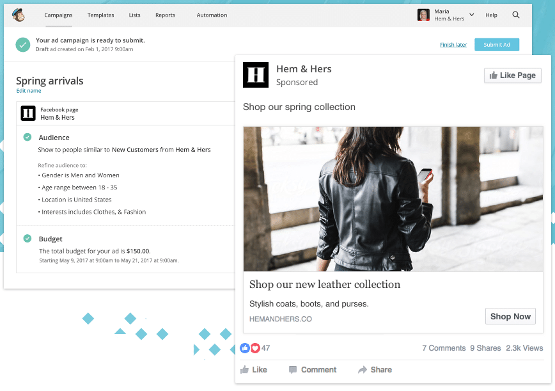The height and width of the screenshot is (391, 555).
Task: Click the heart reaction icon near 47
Action: (x=255, y=348)
